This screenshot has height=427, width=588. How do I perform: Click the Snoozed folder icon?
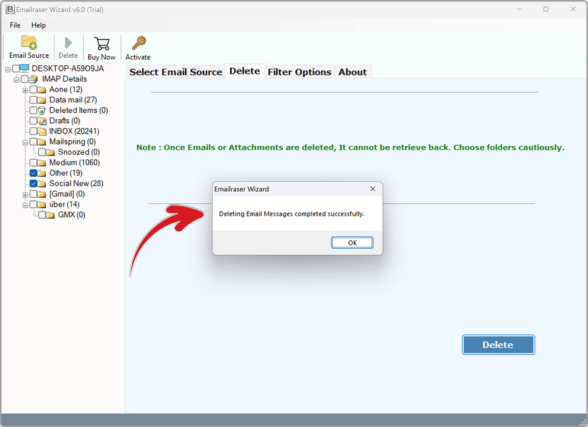click(50, 152)
